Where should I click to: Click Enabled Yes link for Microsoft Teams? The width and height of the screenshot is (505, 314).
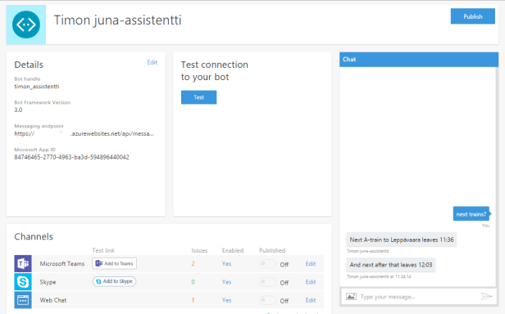226,263
